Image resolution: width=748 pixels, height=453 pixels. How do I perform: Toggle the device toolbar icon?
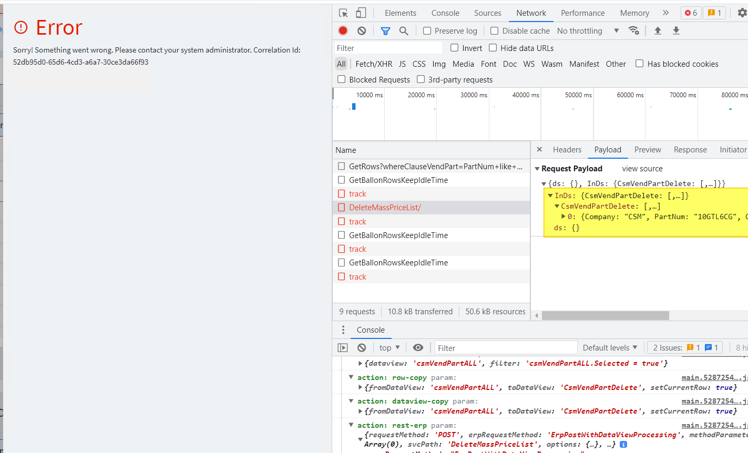(361, 13)
